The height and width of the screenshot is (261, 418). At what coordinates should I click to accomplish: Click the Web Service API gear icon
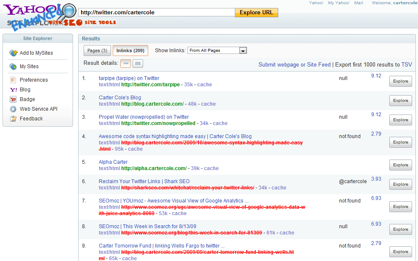pos(13,109)
